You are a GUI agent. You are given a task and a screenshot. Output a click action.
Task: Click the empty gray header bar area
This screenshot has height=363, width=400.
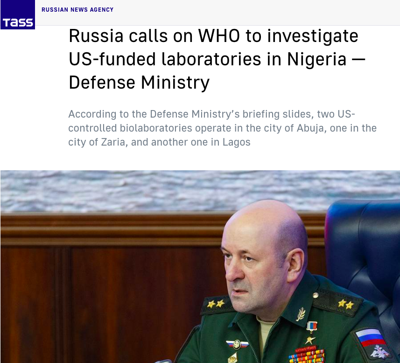click(x=255, y=13)
